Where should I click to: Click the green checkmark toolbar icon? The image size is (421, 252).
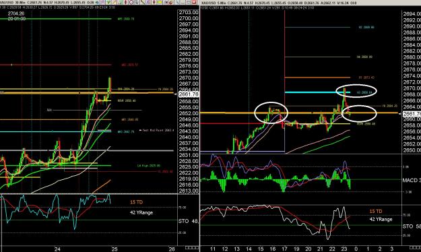coord(108,2)
